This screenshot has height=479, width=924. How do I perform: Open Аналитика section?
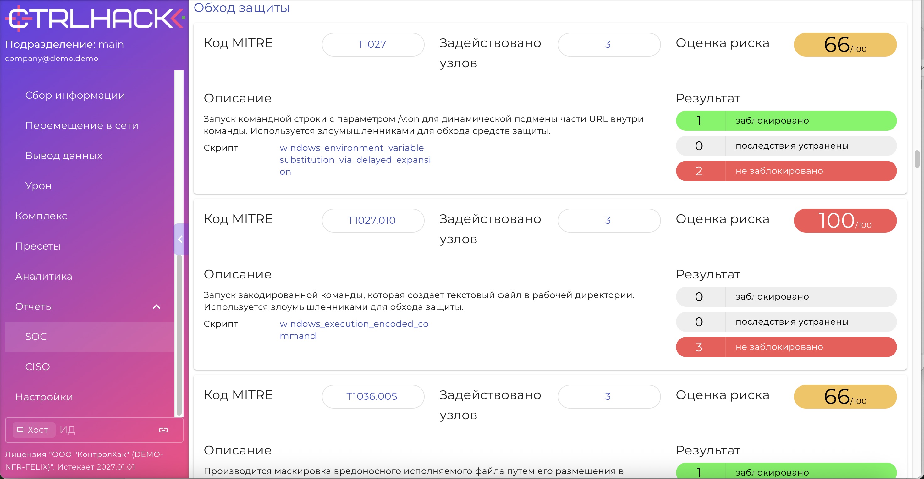(43, 276)
